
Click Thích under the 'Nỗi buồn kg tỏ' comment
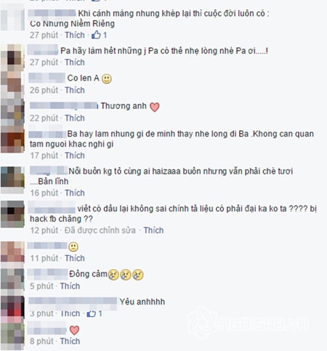75,193
